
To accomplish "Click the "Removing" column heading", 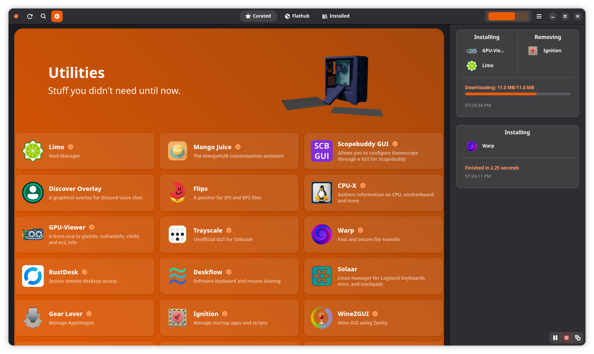I will point(548,37).
